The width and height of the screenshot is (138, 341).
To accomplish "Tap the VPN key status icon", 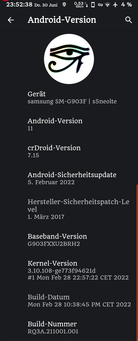I will pyautogui.click(x=100, y=4).
